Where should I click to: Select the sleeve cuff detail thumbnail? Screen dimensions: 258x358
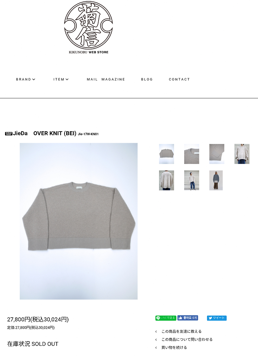(217, 154)
